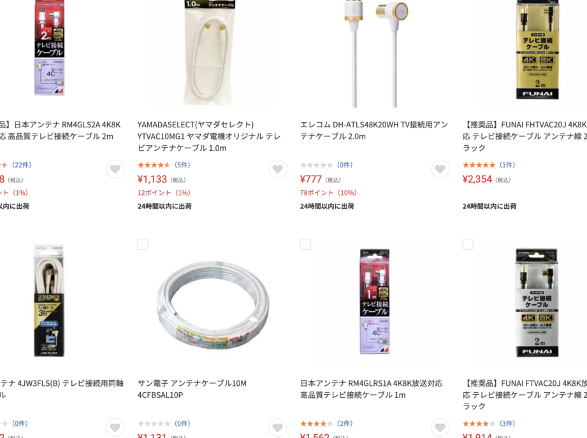Click heart icon for RM4GLRS1A 1m cable
The image size is (587, 438).
pyautogui.click(x=440, y=428)
